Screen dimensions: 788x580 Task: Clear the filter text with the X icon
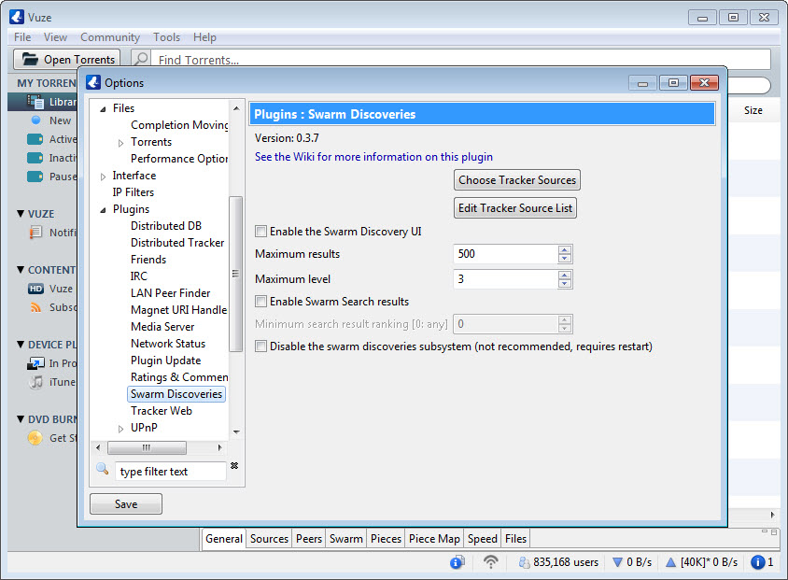(234, 466)
